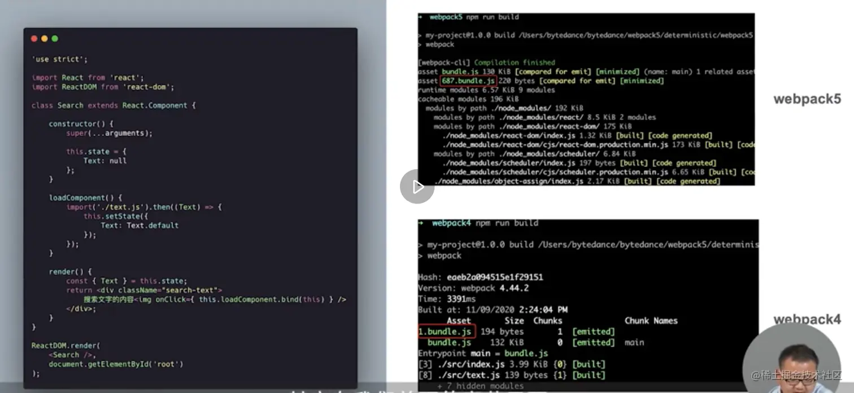This screenshot has width=854, height=393.
Task: Click the 'use strict'; line
Action: 59,59
